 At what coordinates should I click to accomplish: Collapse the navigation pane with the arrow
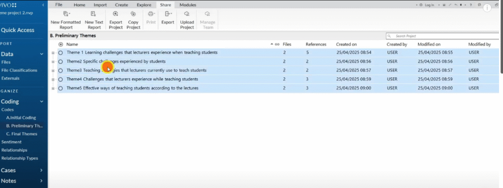coord(43,5)
